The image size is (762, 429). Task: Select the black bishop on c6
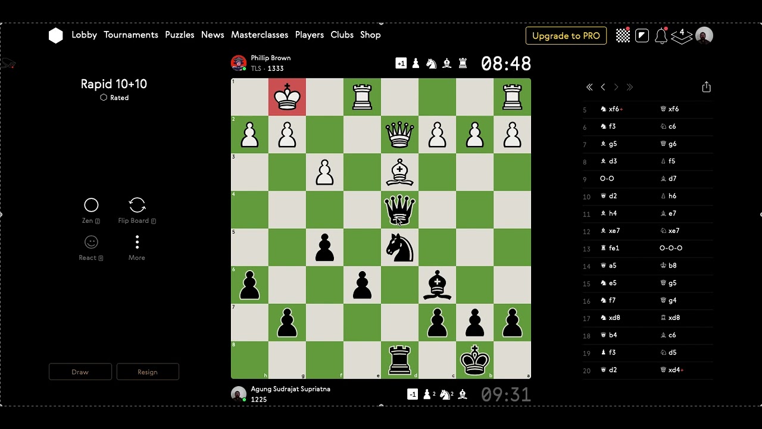(437, 285)
